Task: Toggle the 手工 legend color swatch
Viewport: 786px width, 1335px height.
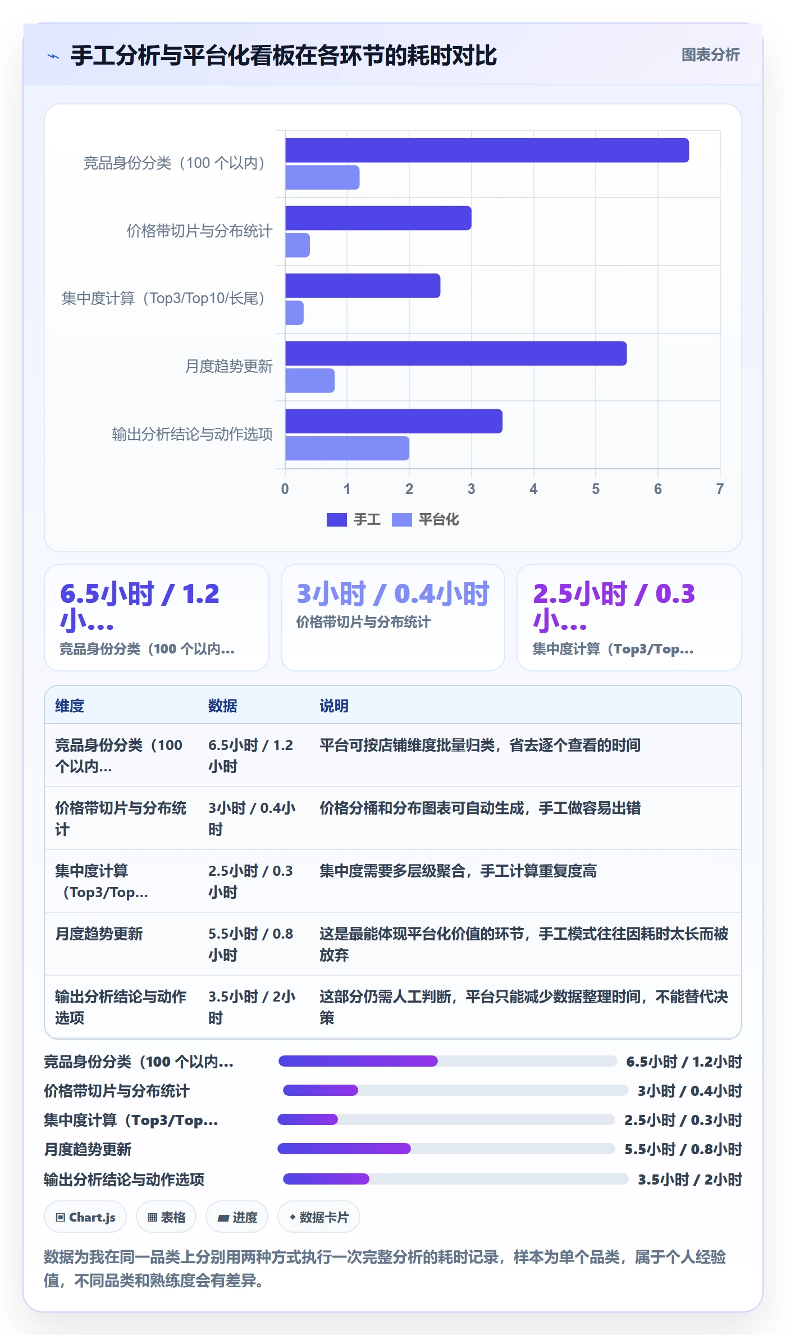Action: pyautogui.click(x=337, y=520)
